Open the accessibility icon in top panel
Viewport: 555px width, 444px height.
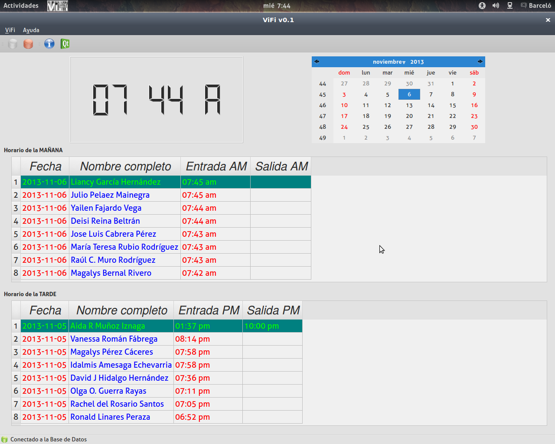click(x=482, y=6)
